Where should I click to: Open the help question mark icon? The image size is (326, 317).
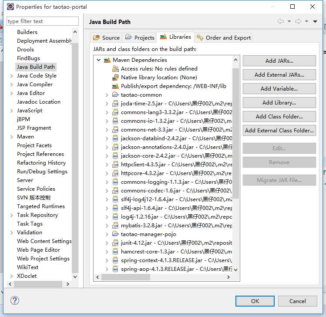pyautogui.click(x=15, y=300)
